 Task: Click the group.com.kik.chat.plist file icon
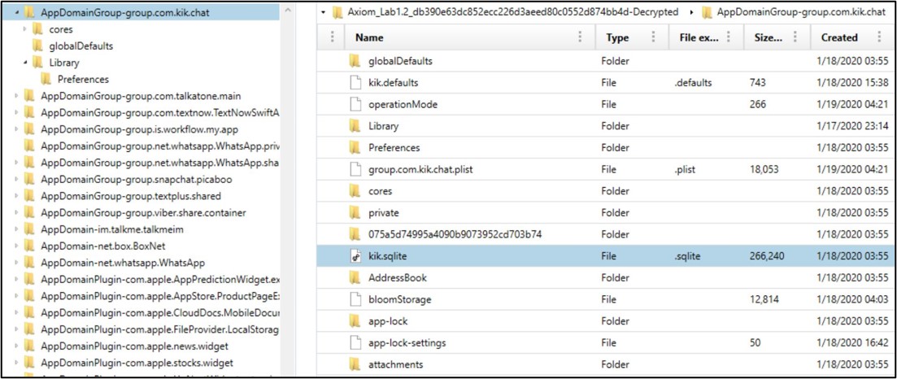(355, 169)
